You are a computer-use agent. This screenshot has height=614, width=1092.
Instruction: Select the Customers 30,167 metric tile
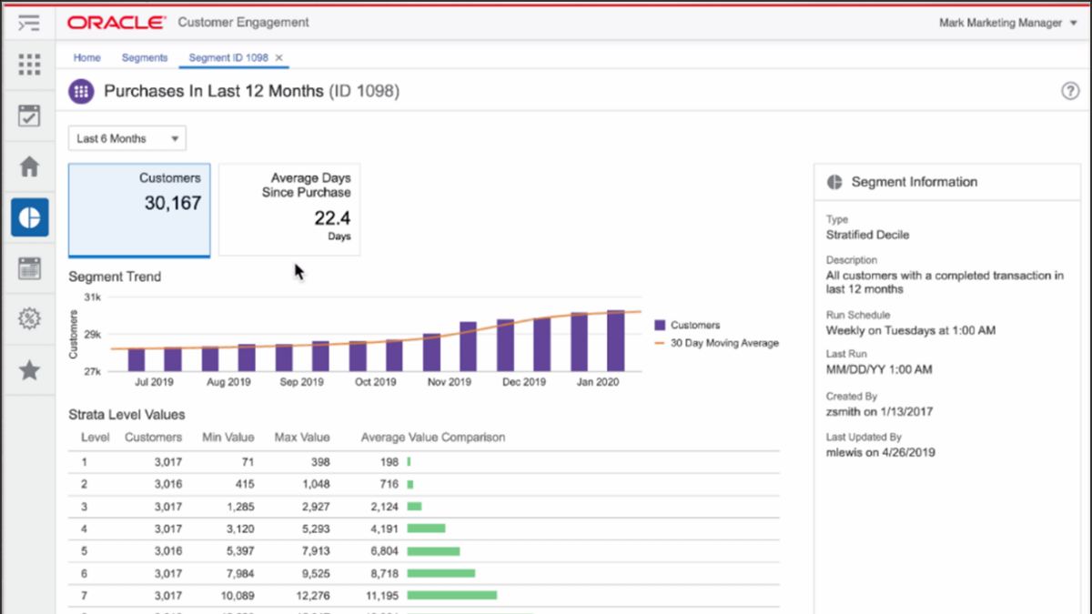(x=139, y=210)
